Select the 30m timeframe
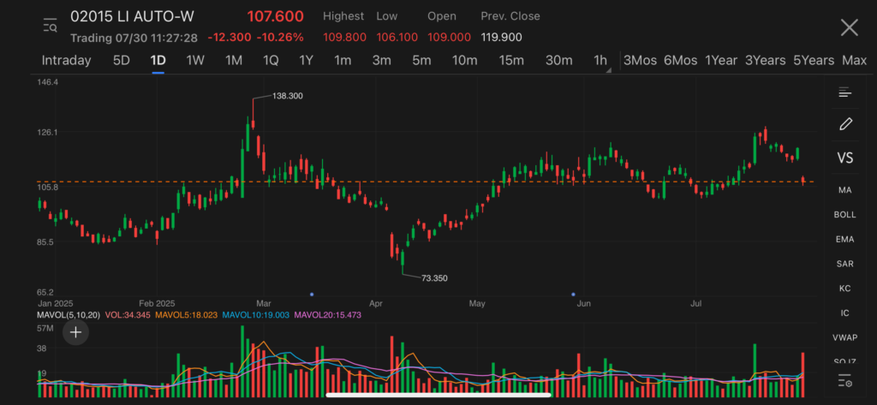Viewport: 877px width, 405px height. 558,61
